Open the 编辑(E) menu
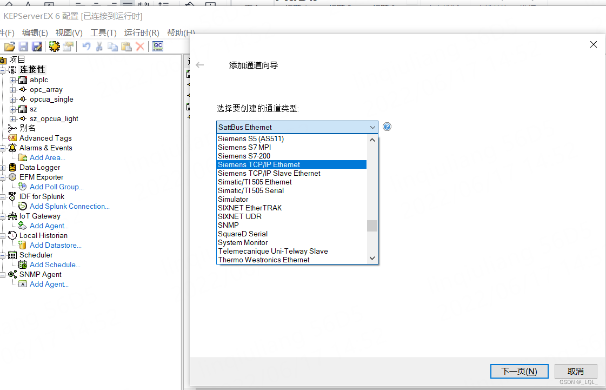The width and height of the screenshot is (606, 390). (x=35, y=33)
